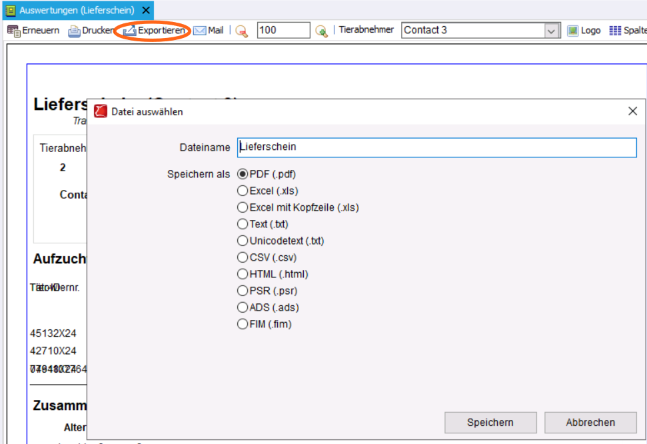The height and width of the screenshot is (444, 647).
Task: Click the Logo picture icon
Action: coord(573,31)
